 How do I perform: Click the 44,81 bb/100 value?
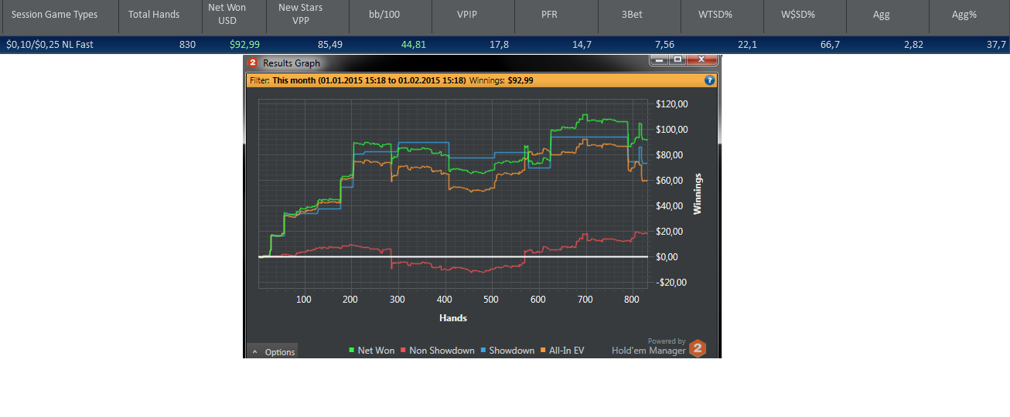click(413, 45)
